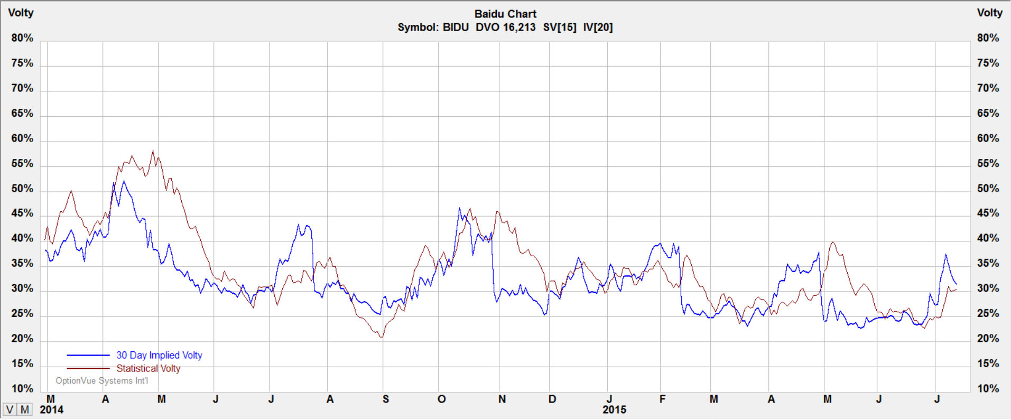Select "70%" on the right axis
The height and width of the screenshot is (420, 1011).
pyautogui.click(x=988, y=88)
